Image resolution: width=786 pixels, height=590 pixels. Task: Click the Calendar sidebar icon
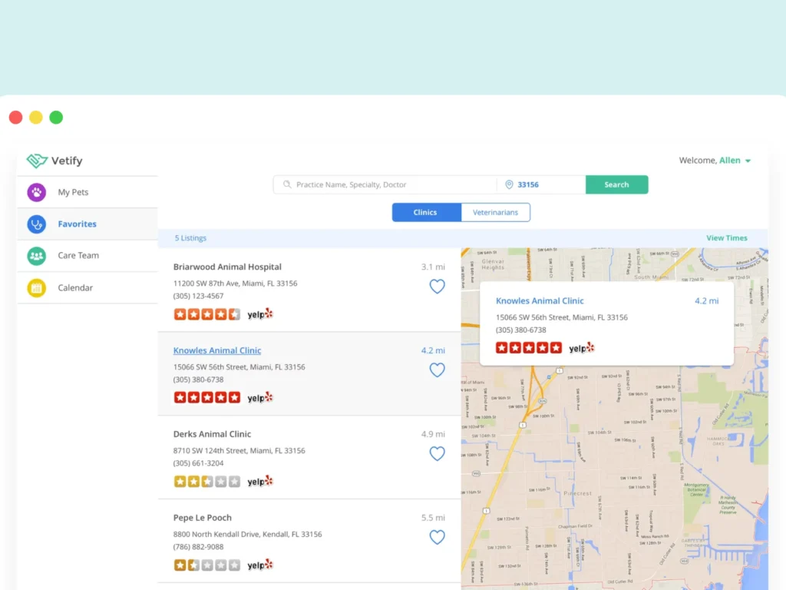[x=37, y=288]
